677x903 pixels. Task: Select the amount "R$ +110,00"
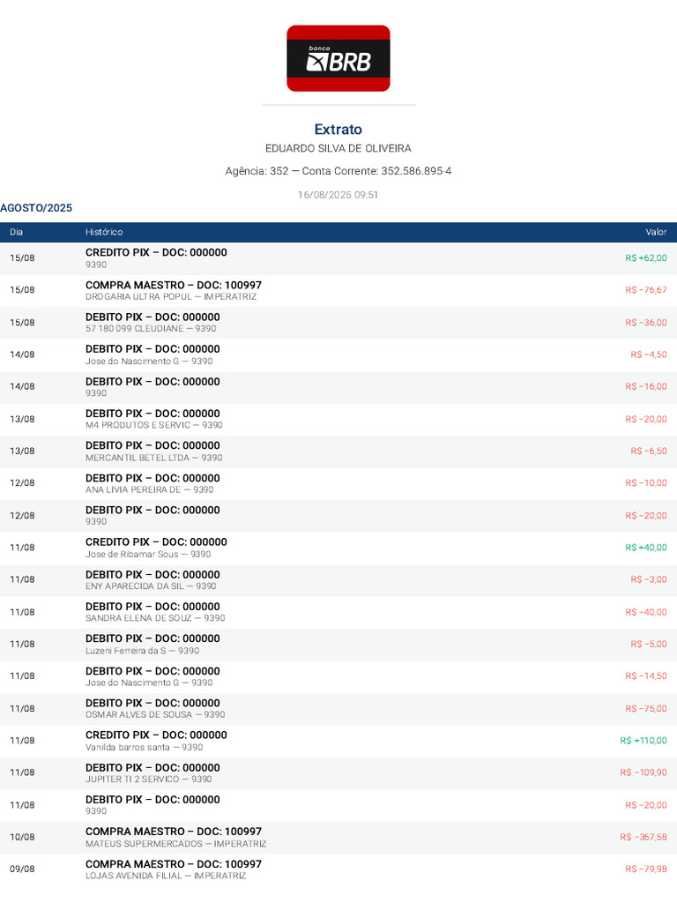(644, 740)
